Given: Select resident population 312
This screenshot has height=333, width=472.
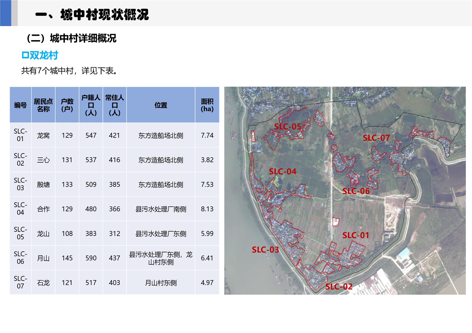Looking at the screenshot, I should (115, 234).
